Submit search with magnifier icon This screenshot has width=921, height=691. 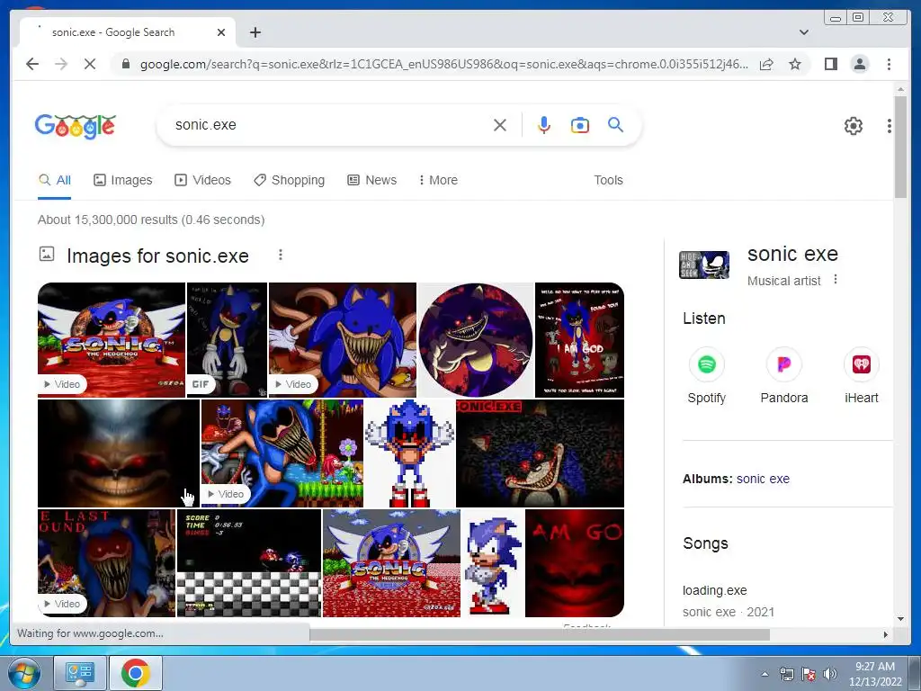(x=615, y=124)
